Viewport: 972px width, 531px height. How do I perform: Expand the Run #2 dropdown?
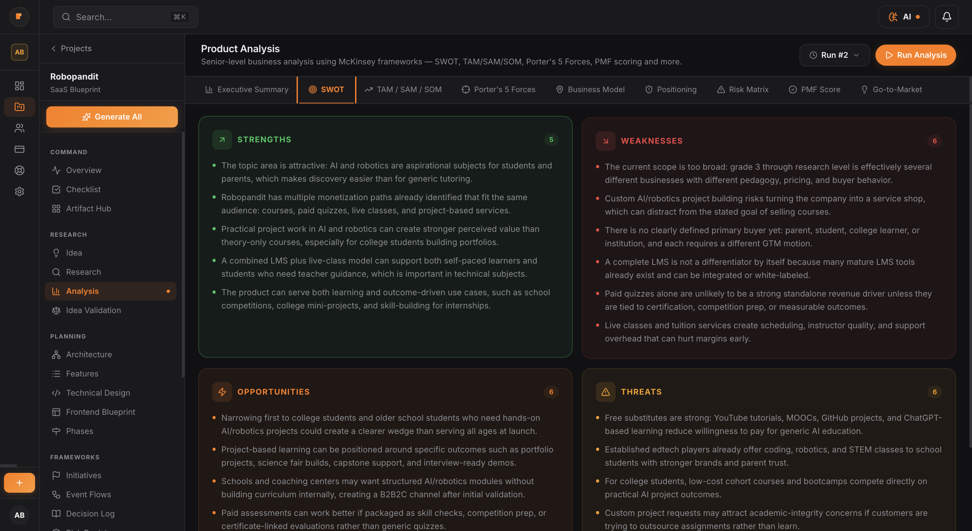834,54
